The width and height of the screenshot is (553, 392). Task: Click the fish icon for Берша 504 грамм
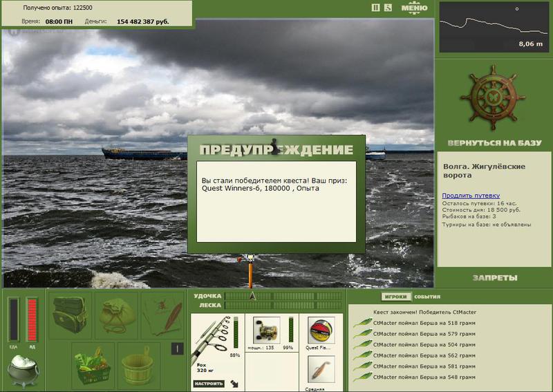click(362, 345)
